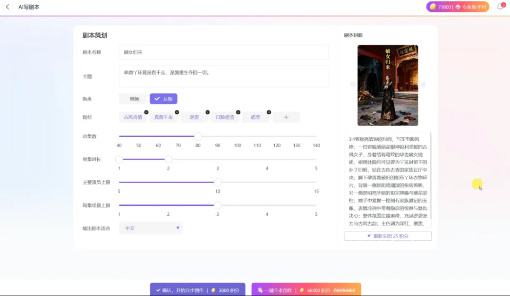Viewport: 510px width, 296px height.
Task: Open the 输出剧本语言 dropdown
Action: tap(151, 228)
